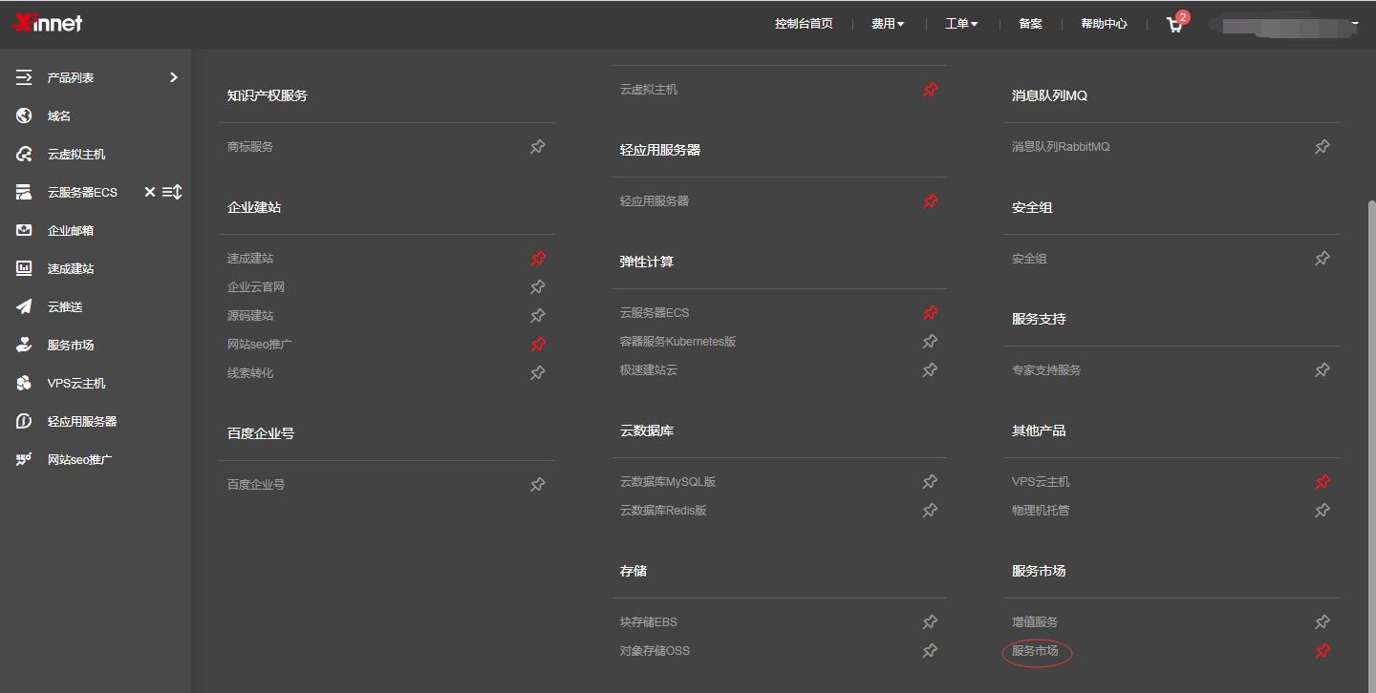Image resolution: width=1376 pixels, height=693 pixels.
Task: Pin 容器服务Kubernetes版 to the sidebar
Action: [x=930, y=342]
